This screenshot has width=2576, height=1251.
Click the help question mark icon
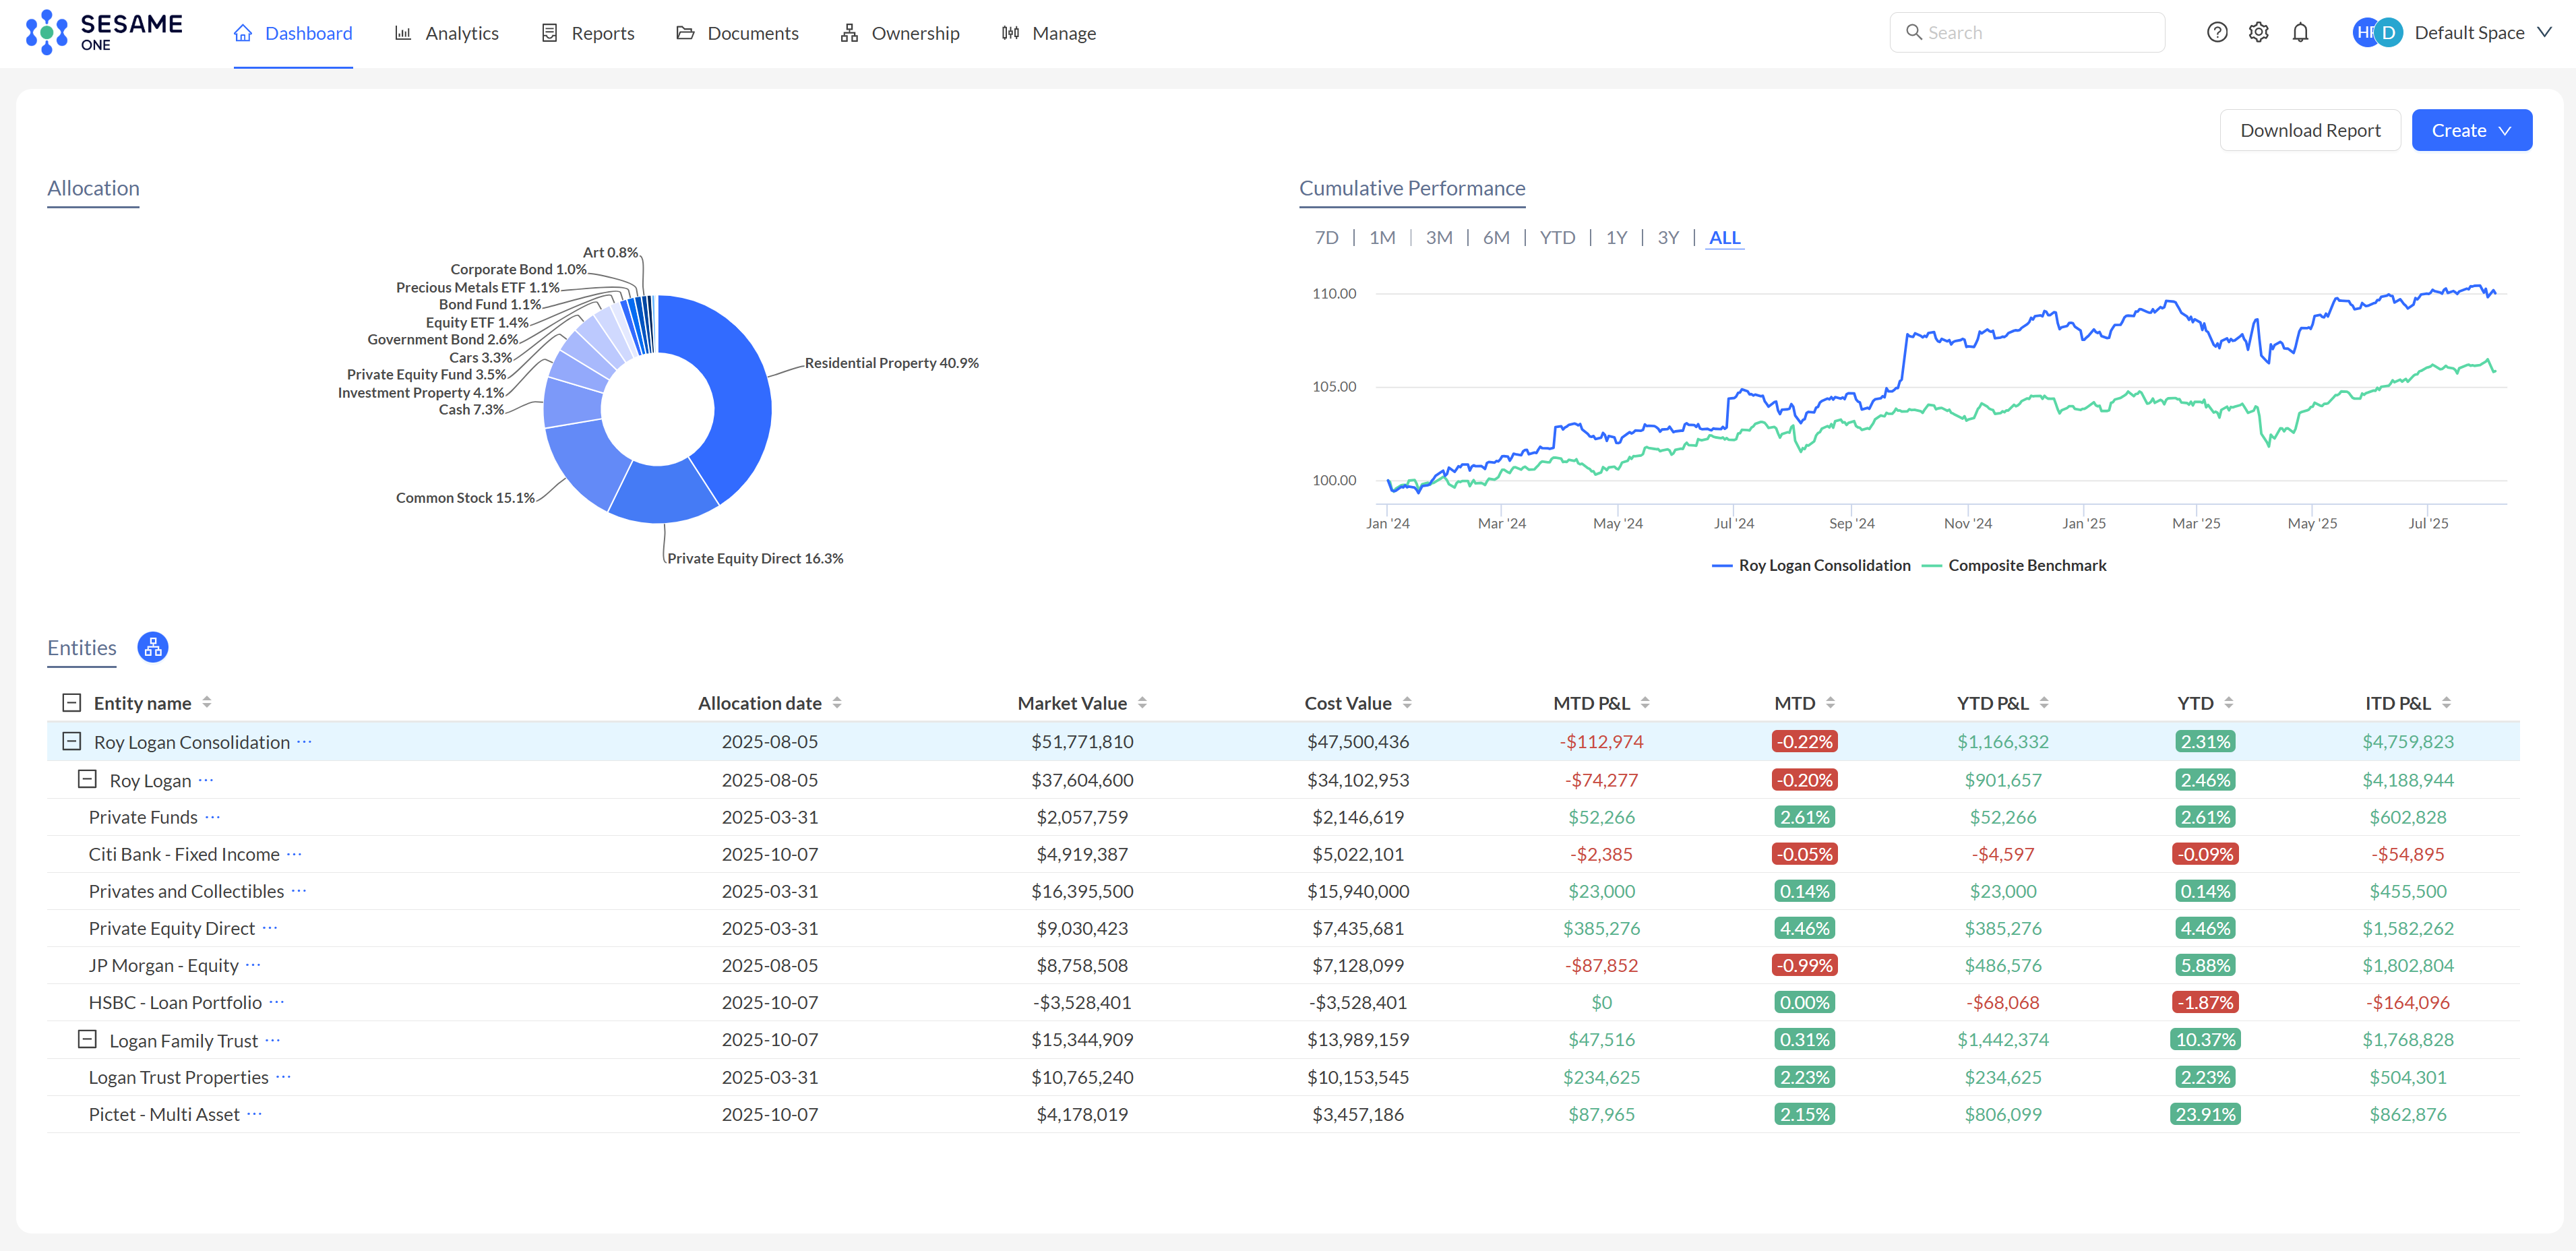[2216, 33]
